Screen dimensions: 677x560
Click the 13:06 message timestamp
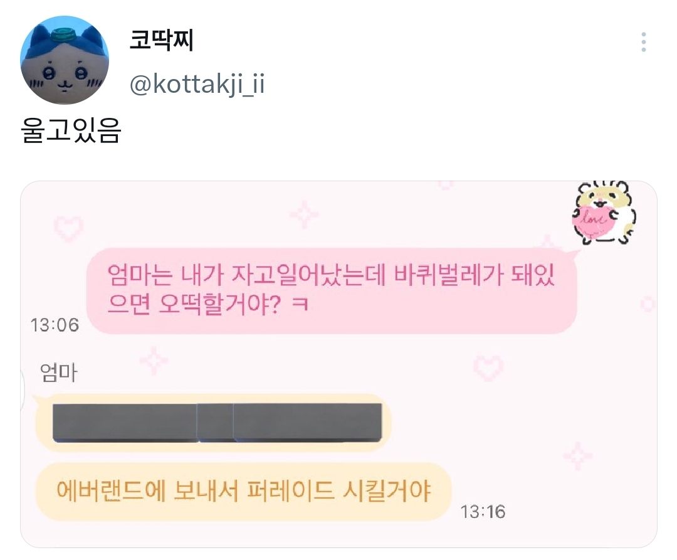pos(55,324)
